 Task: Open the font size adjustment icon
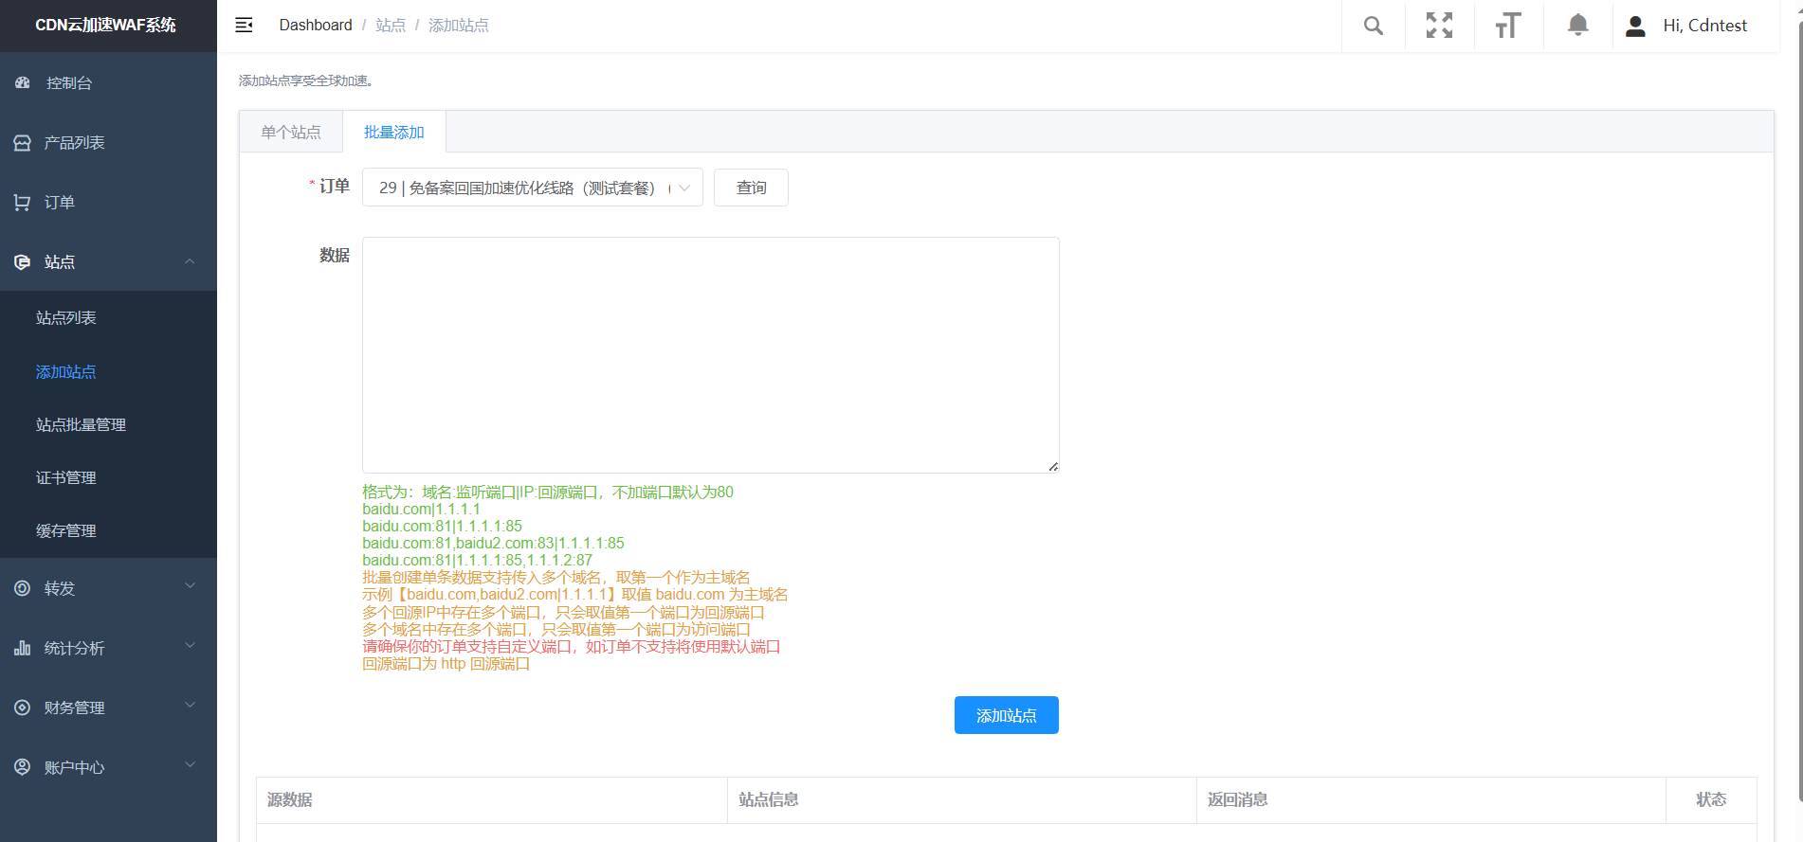pos(1508,26)
